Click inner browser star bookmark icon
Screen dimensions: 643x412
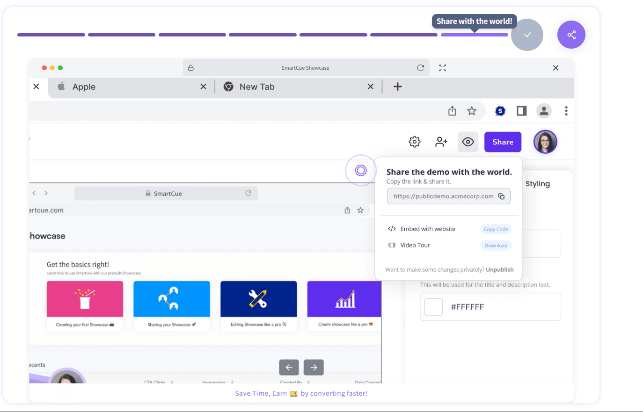tap(360, 210)
